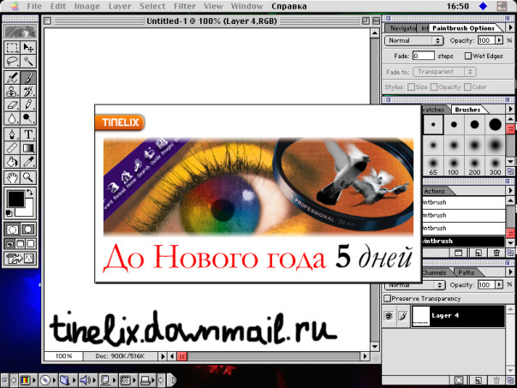Select the Move tool
The height and width of the screenshot is (388, 517).
28,48
